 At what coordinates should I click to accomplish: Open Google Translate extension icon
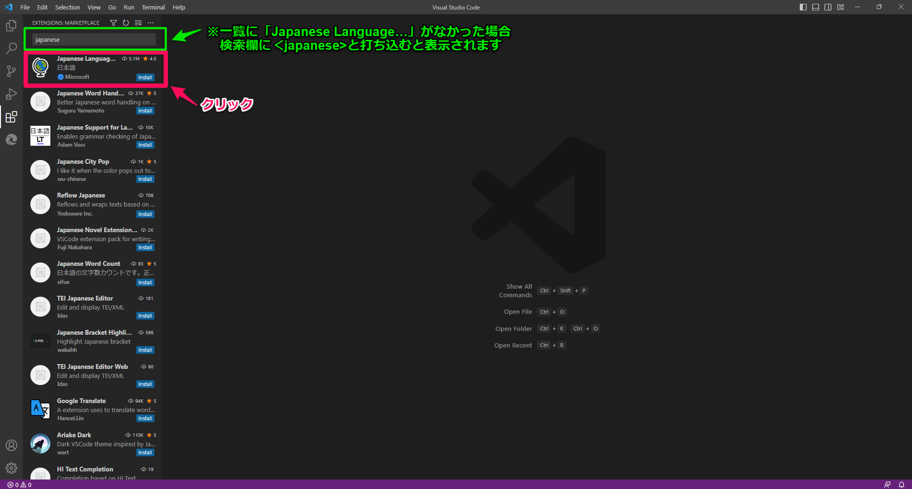pos(40,409)
